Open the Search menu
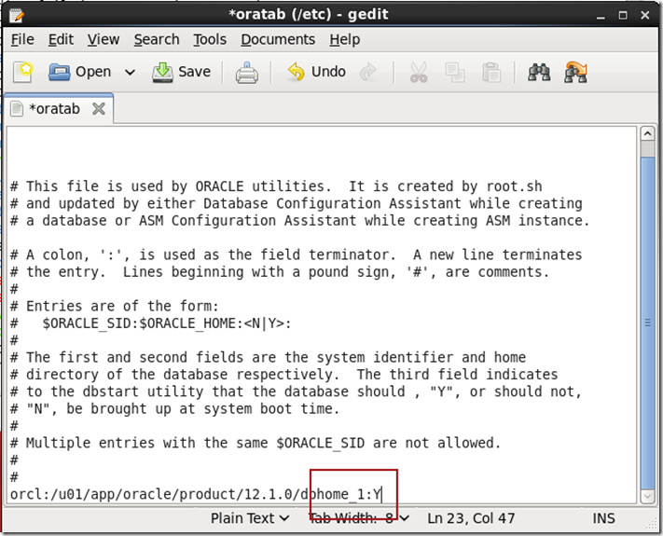Image resolution: width=663 pixels, height=536 pixels. pyautogui.click(x=157, y=40)
